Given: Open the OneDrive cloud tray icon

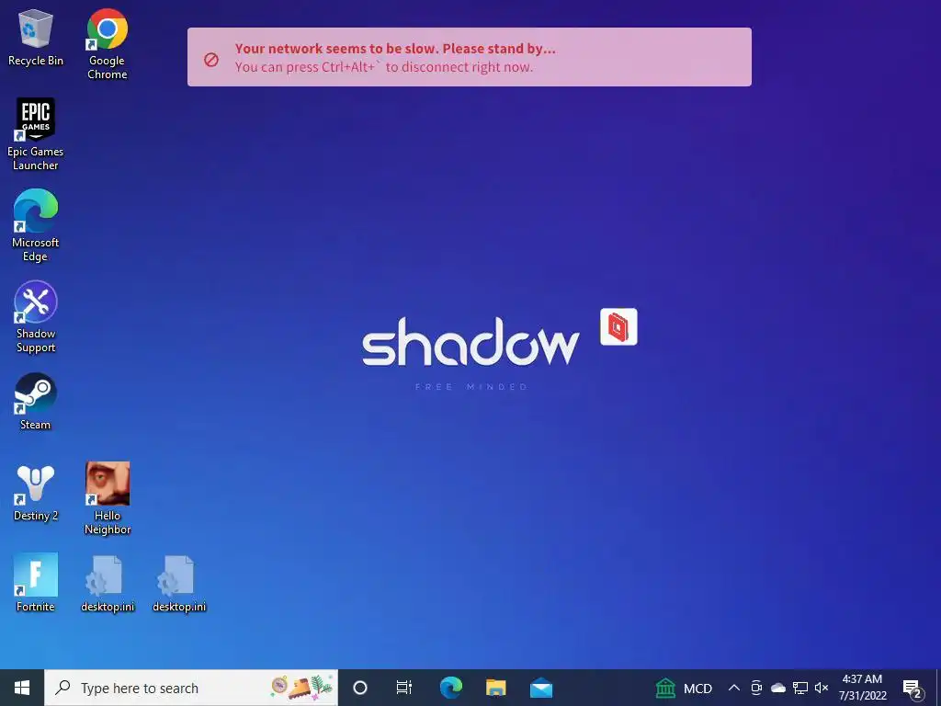Looking at the screenshot, I should tap(778, 688).
